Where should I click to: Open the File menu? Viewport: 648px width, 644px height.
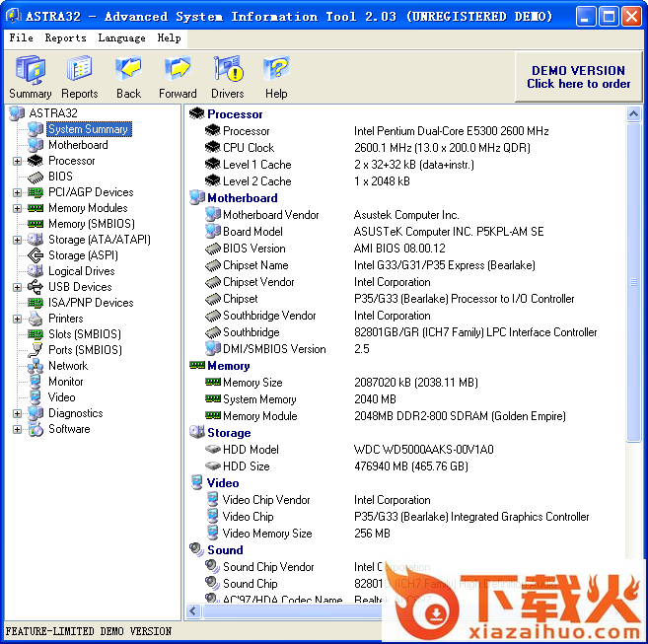coord(21,38)
